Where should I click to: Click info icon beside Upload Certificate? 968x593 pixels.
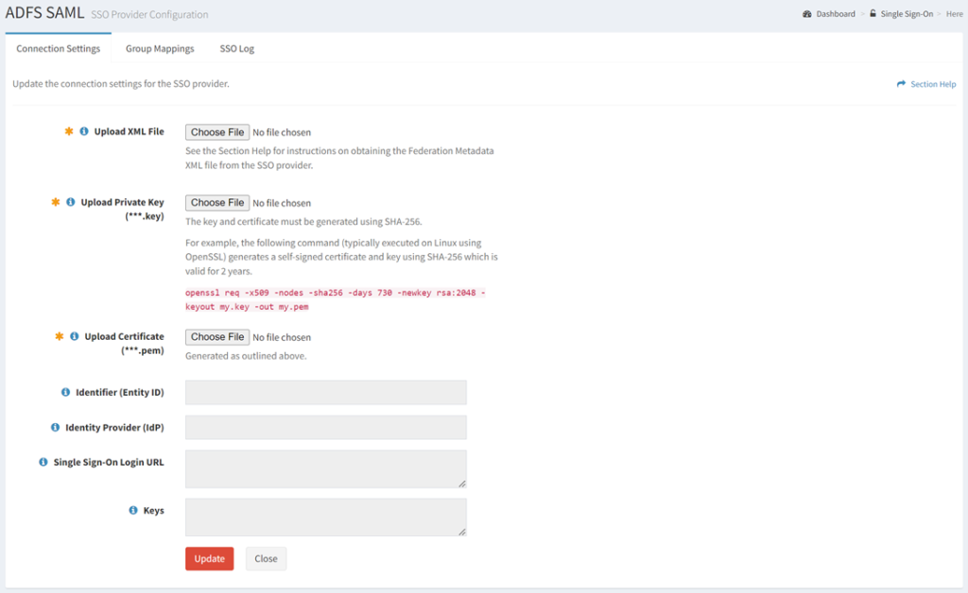click(x=75, y=337)
